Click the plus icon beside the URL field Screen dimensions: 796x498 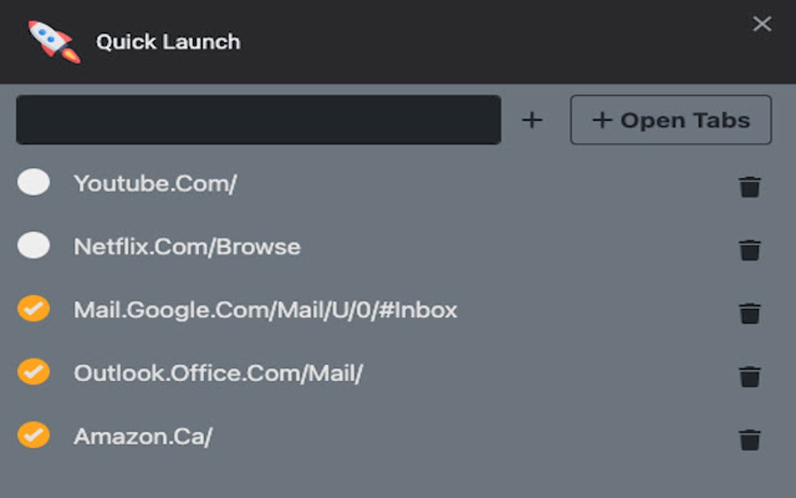pos(532,120)
